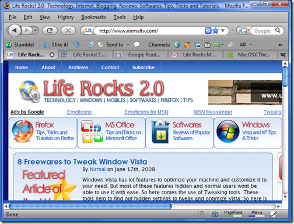294x224 pixels.
Task: Open the Firefox tips category card
Action: [43, 133]
